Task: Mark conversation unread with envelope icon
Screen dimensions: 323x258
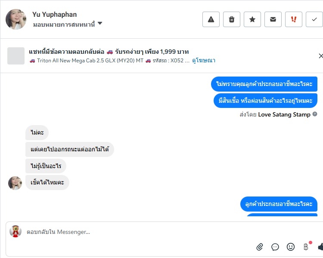Action: 273,19
